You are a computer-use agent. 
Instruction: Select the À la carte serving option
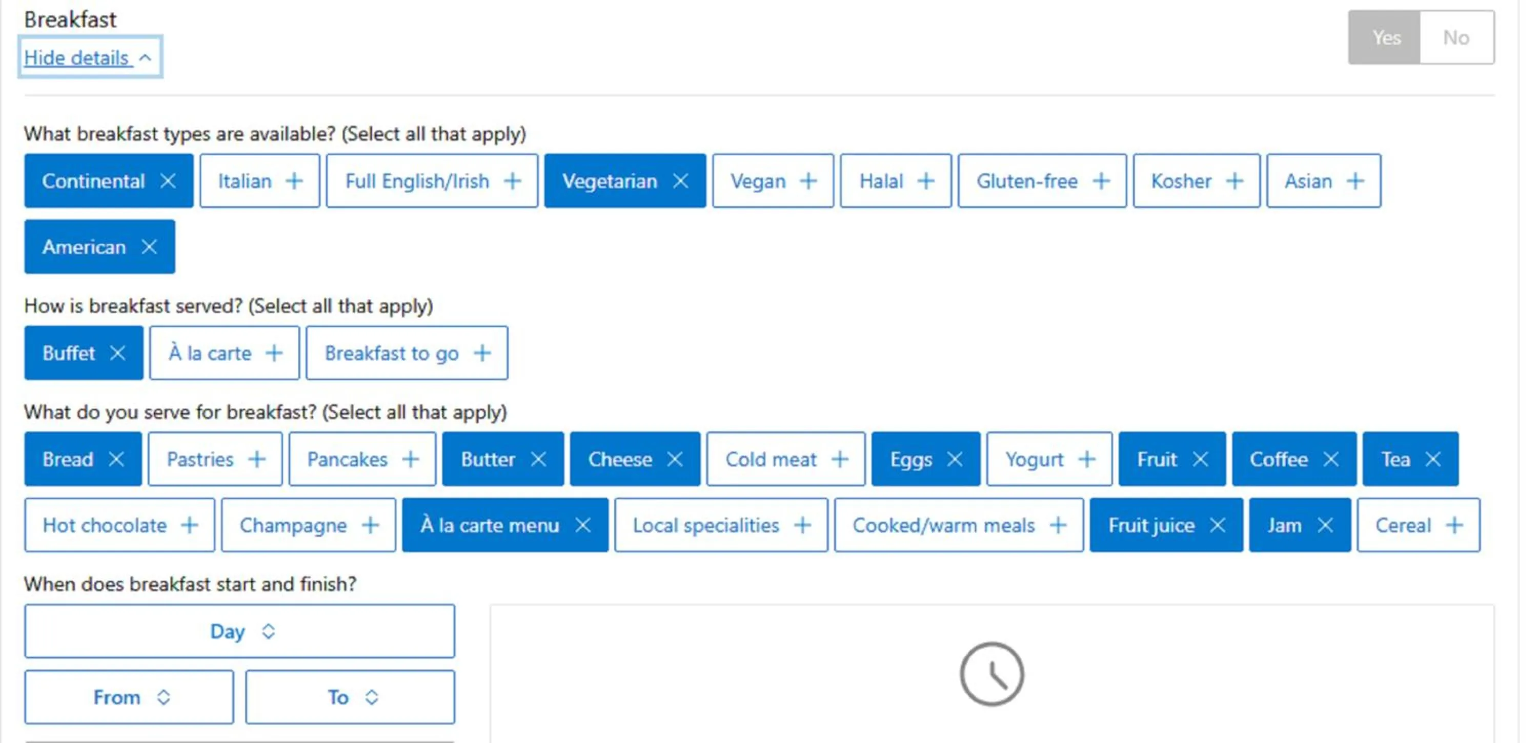[x=224, y=353]
